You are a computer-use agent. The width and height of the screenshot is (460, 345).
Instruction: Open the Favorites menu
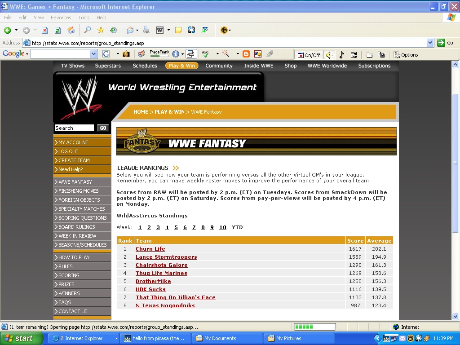click(61, 18)
